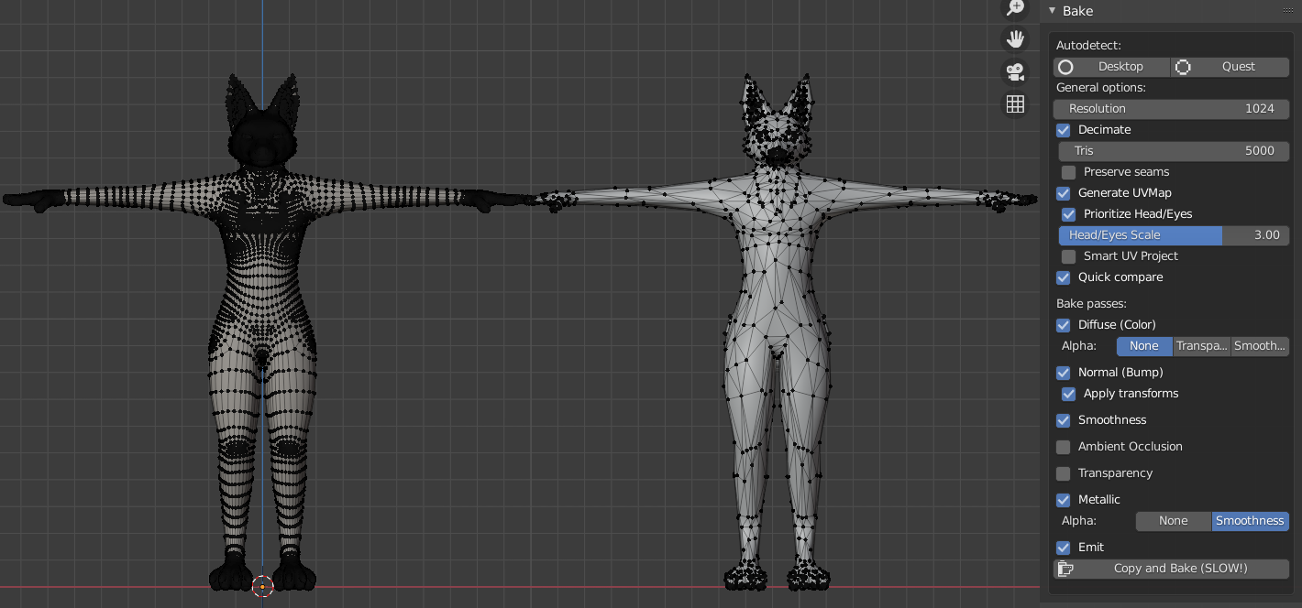Viewport: 1302px width, 608px height.
Task: Toggle Diffuse (Color) bake pass
Action: tap(1064, 325)
